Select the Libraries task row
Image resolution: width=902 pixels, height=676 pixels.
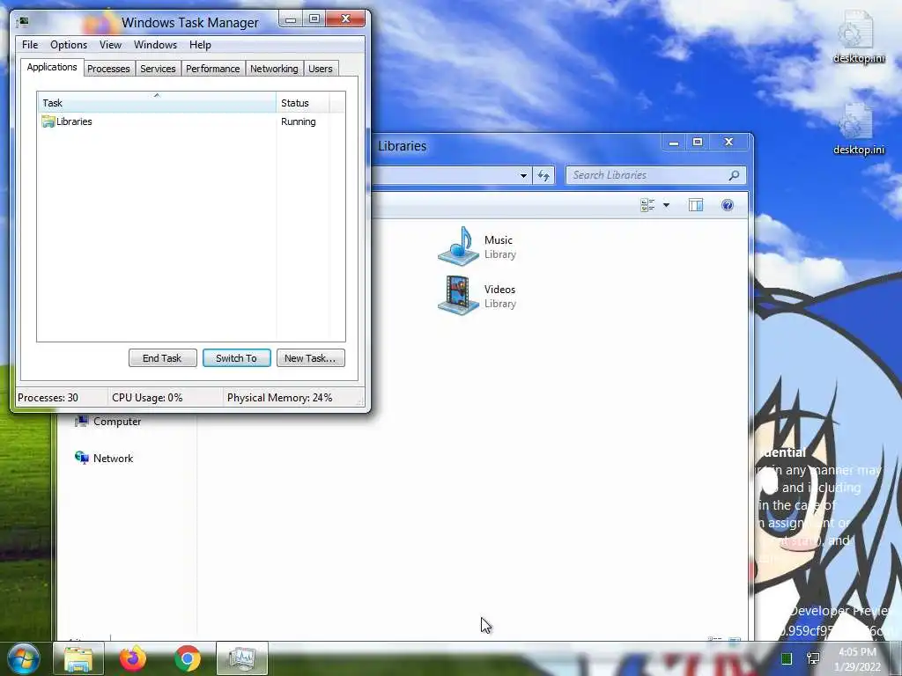(x=191, y=121)
